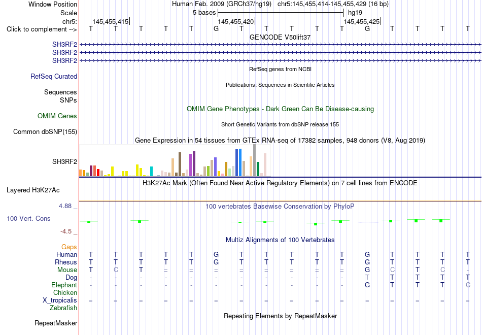Screen dimensions: 482x335
Task: Click the 'hg19' label next to the scale bar
Action: click(355, 13)
